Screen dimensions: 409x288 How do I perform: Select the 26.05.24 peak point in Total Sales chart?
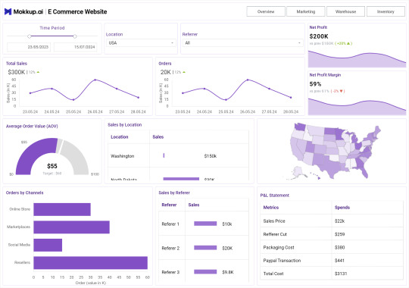click(x=95, y=80)
